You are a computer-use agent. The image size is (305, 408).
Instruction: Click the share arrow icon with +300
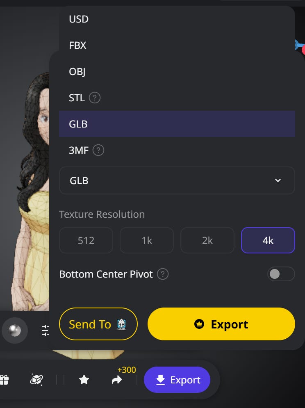click(x=117, y=380)
